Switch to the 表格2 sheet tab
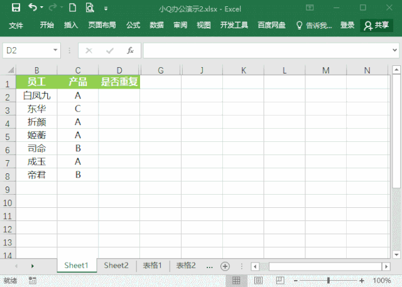 click(x=186, y=266)
